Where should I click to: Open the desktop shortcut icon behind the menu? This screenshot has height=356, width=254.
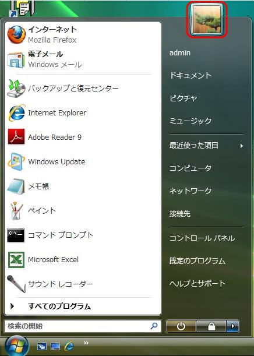[x=22, y=8]
